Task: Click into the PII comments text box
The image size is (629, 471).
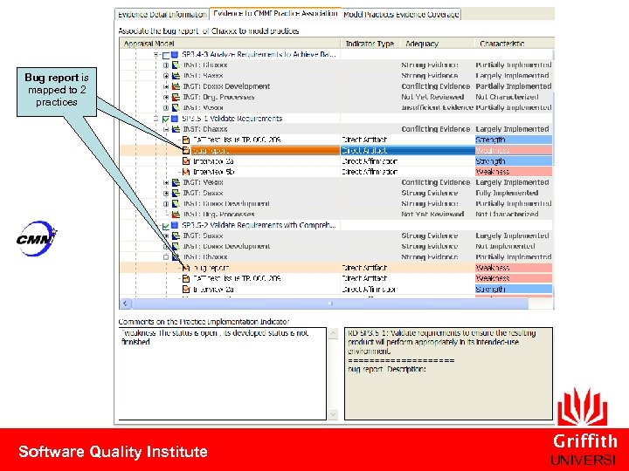Action: (223, 373)
